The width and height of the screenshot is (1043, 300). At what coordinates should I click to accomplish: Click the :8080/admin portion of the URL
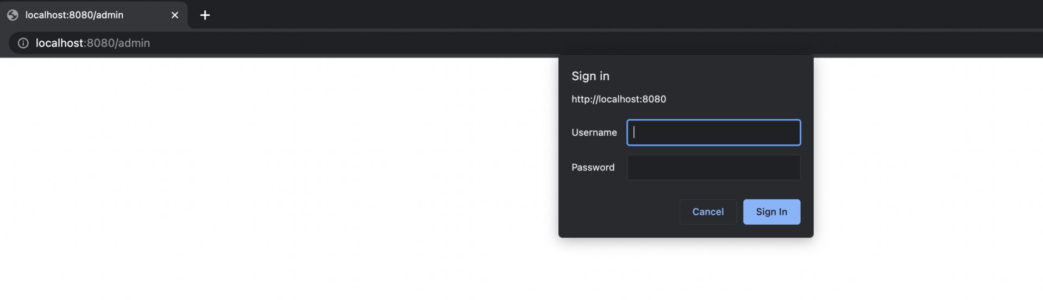click(117, 43)
